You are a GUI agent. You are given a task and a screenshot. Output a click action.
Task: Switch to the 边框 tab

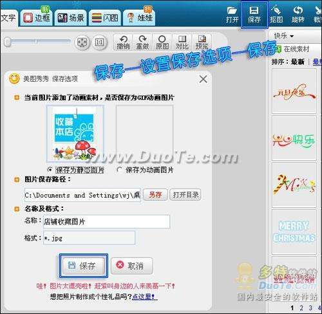point(37,17)
